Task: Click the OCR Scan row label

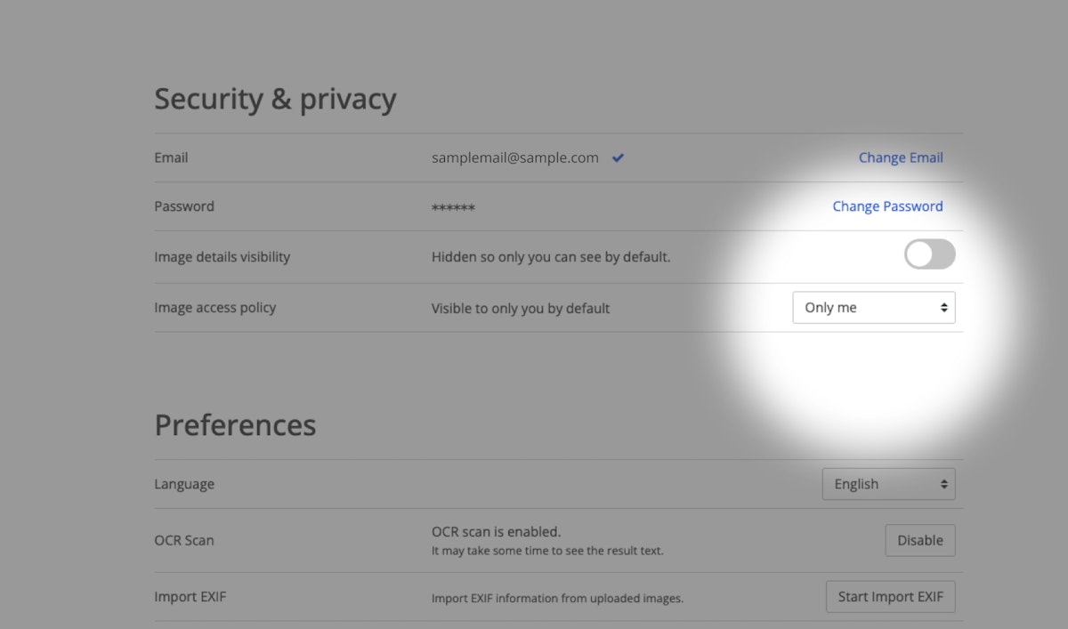Action: coord(183,540)
